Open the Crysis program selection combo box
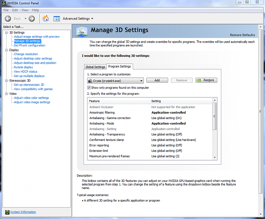The width and height of the screenshot is (265, 219). click(x=116, y=81)
